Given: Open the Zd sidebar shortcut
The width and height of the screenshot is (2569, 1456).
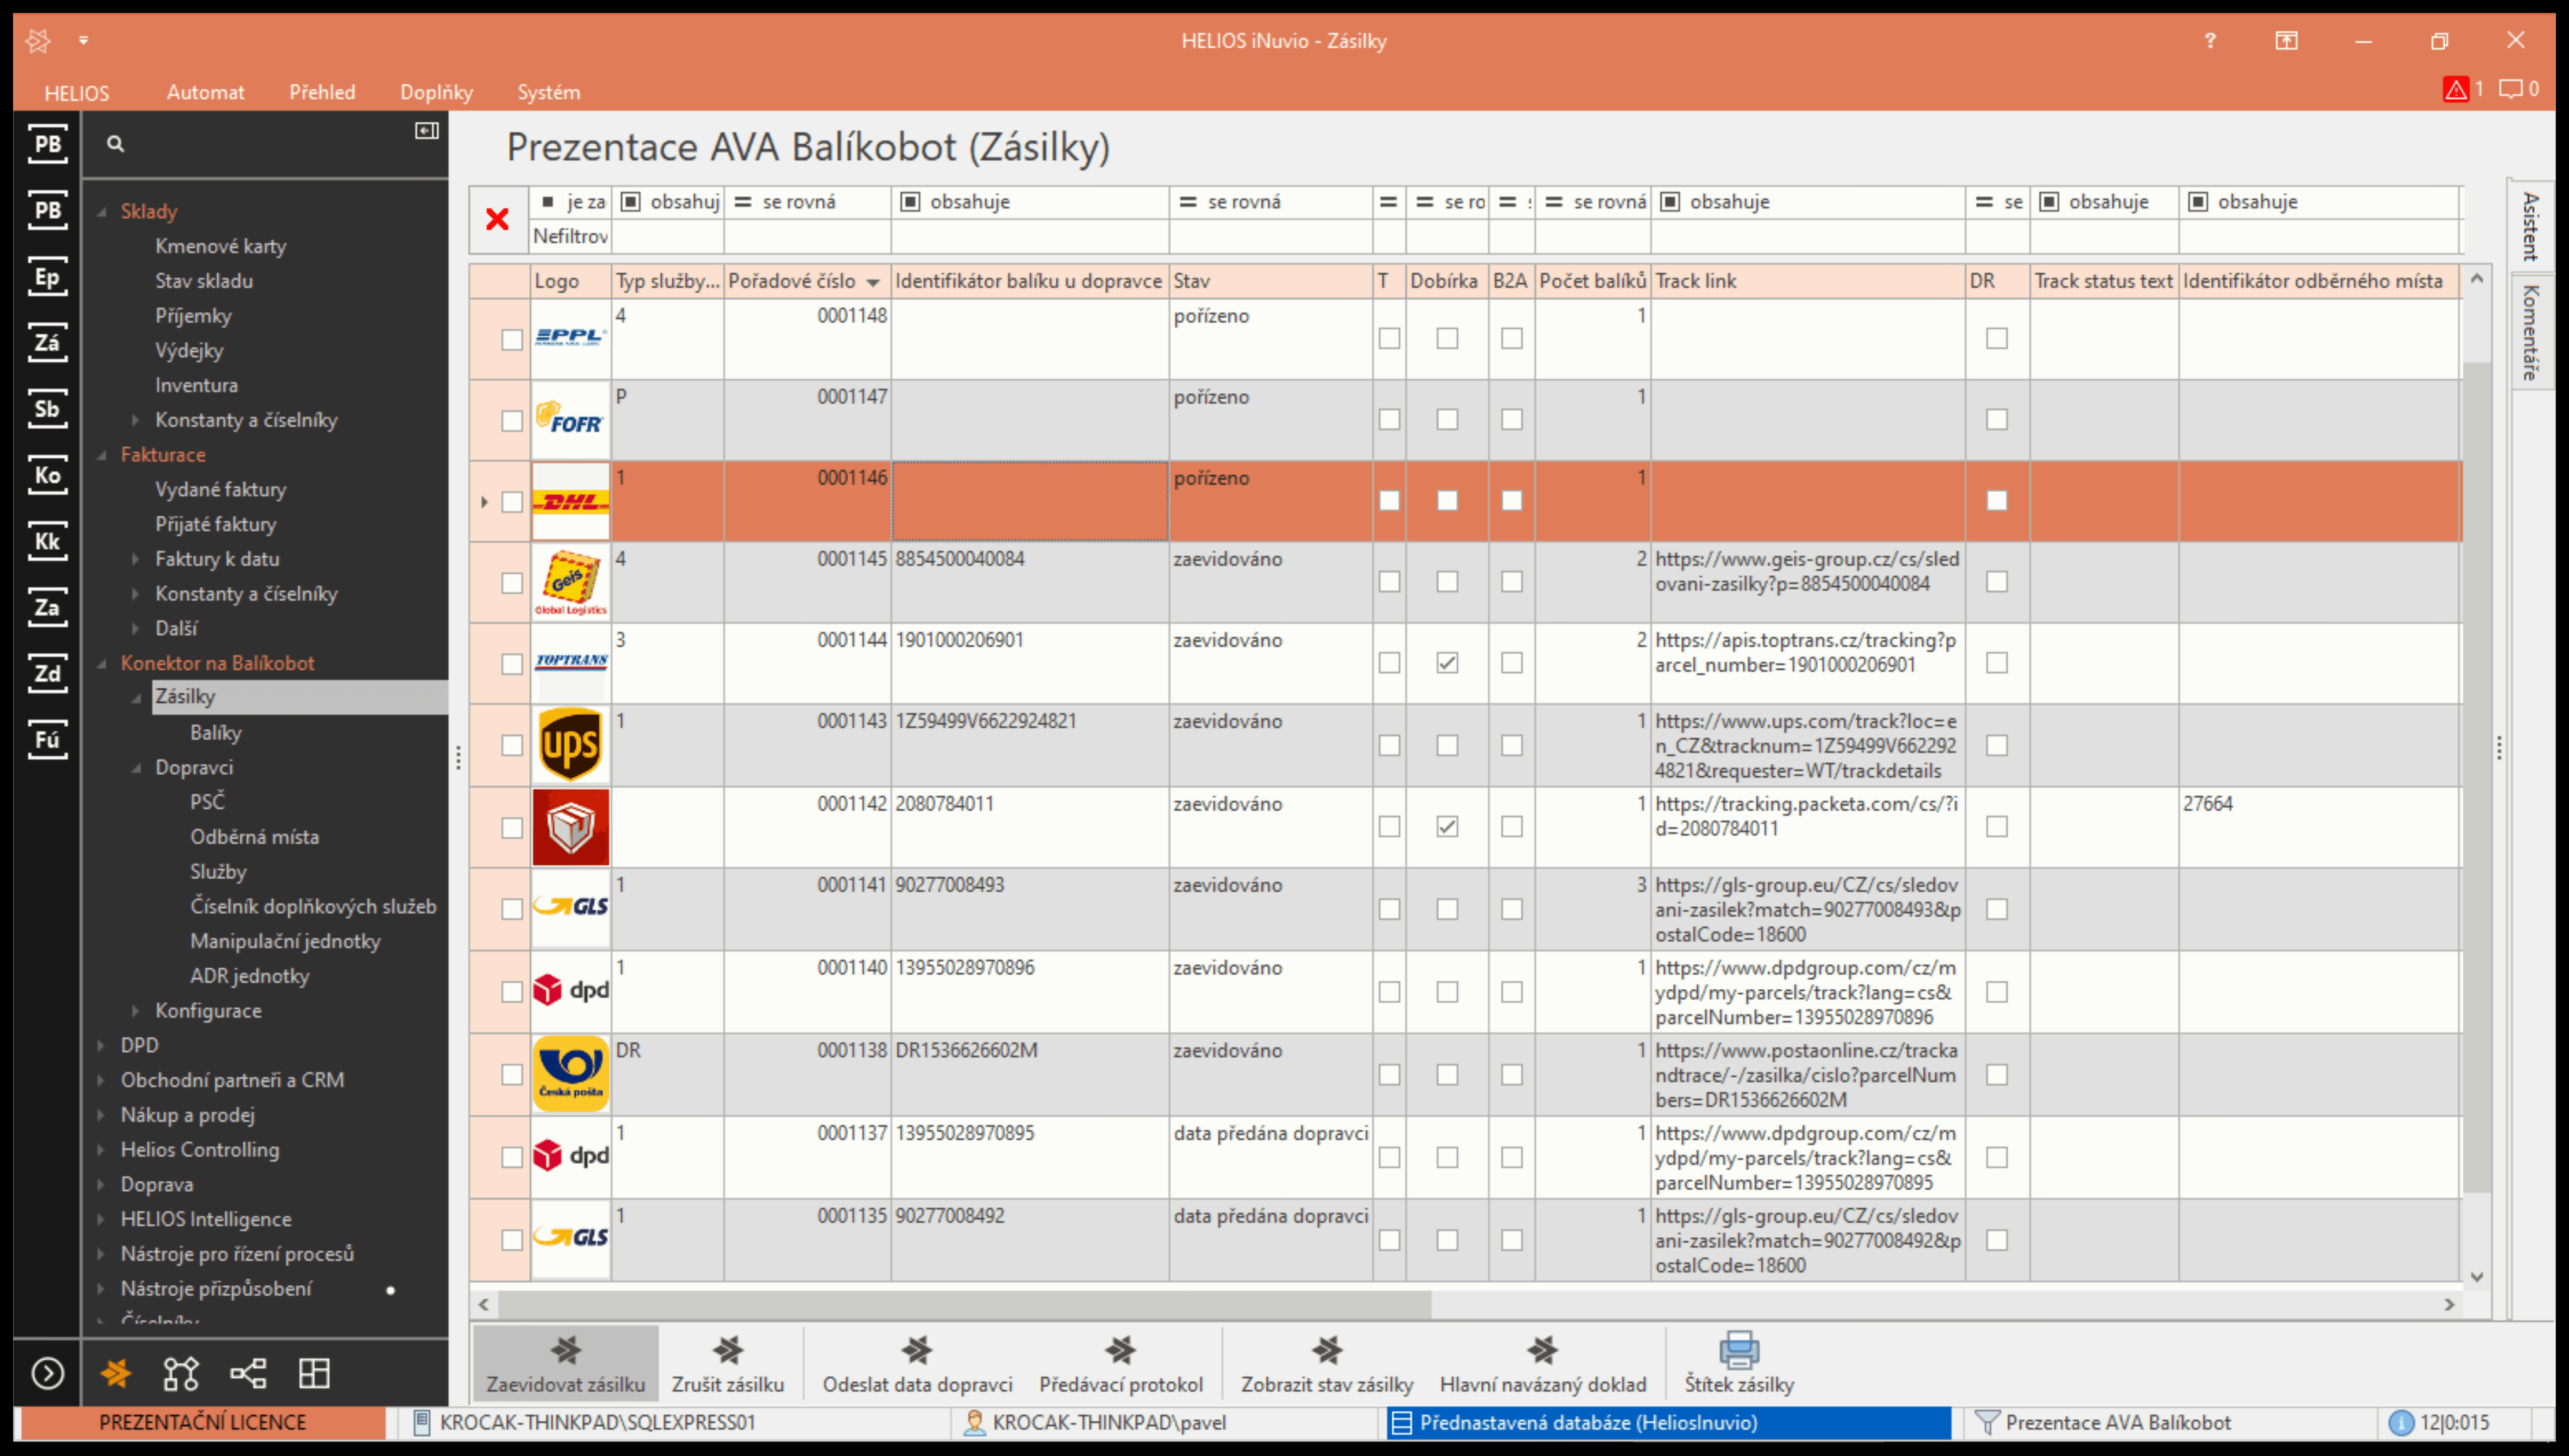Looking at the screenshot, I should click(x=47, y=673).
